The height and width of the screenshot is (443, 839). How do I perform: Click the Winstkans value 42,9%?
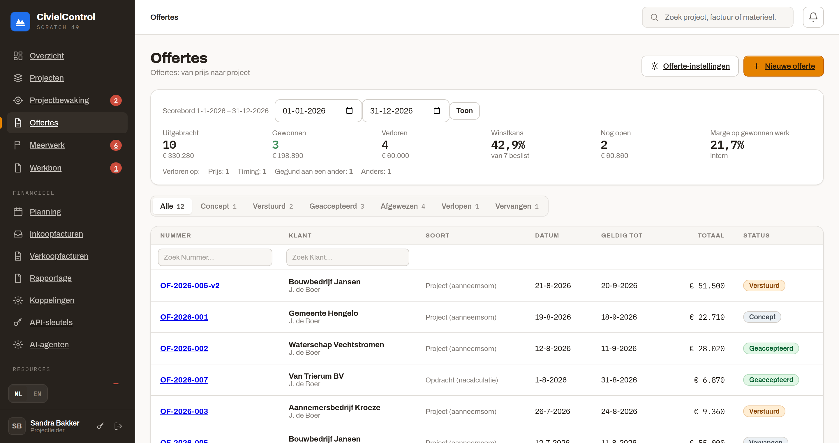tap(508, 145)
